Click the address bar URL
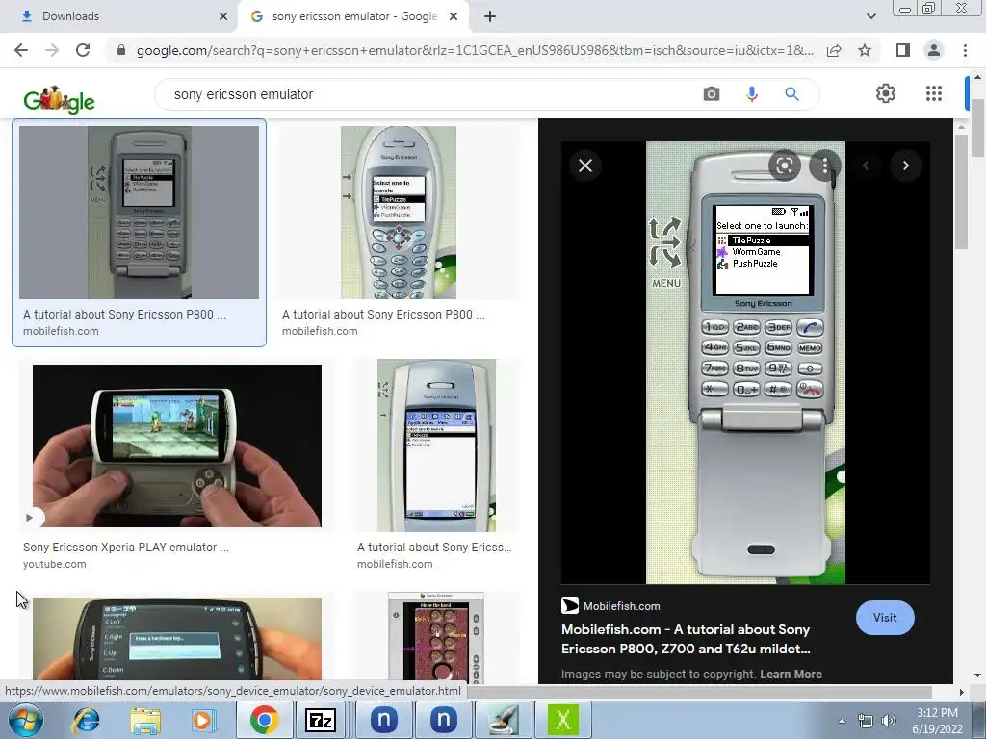 tap(475, 50)
